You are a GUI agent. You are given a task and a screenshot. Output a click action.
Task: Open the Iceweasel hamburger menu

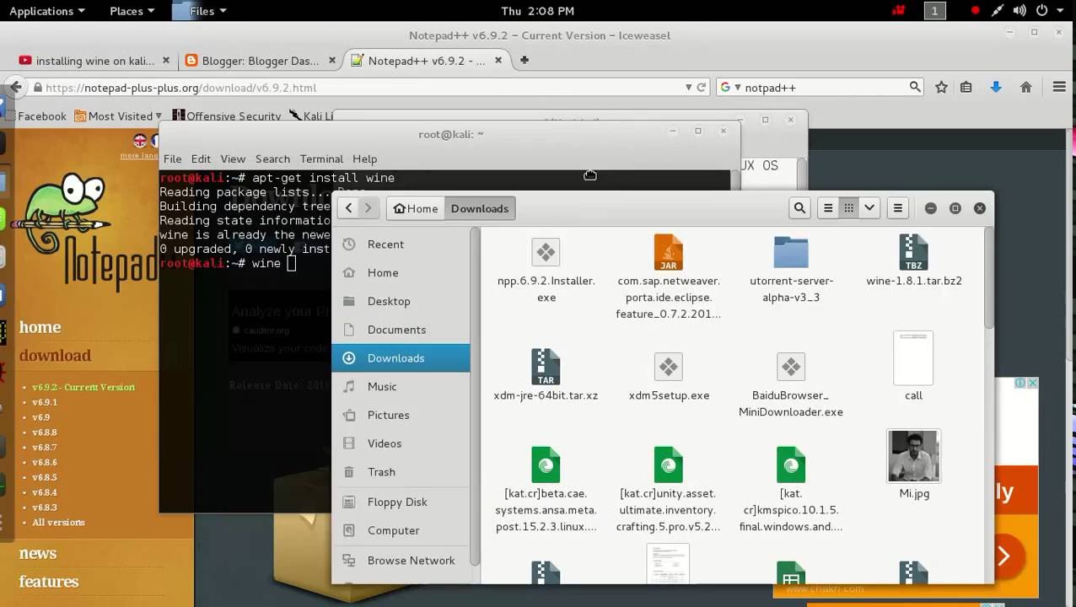click(1059, 88)
